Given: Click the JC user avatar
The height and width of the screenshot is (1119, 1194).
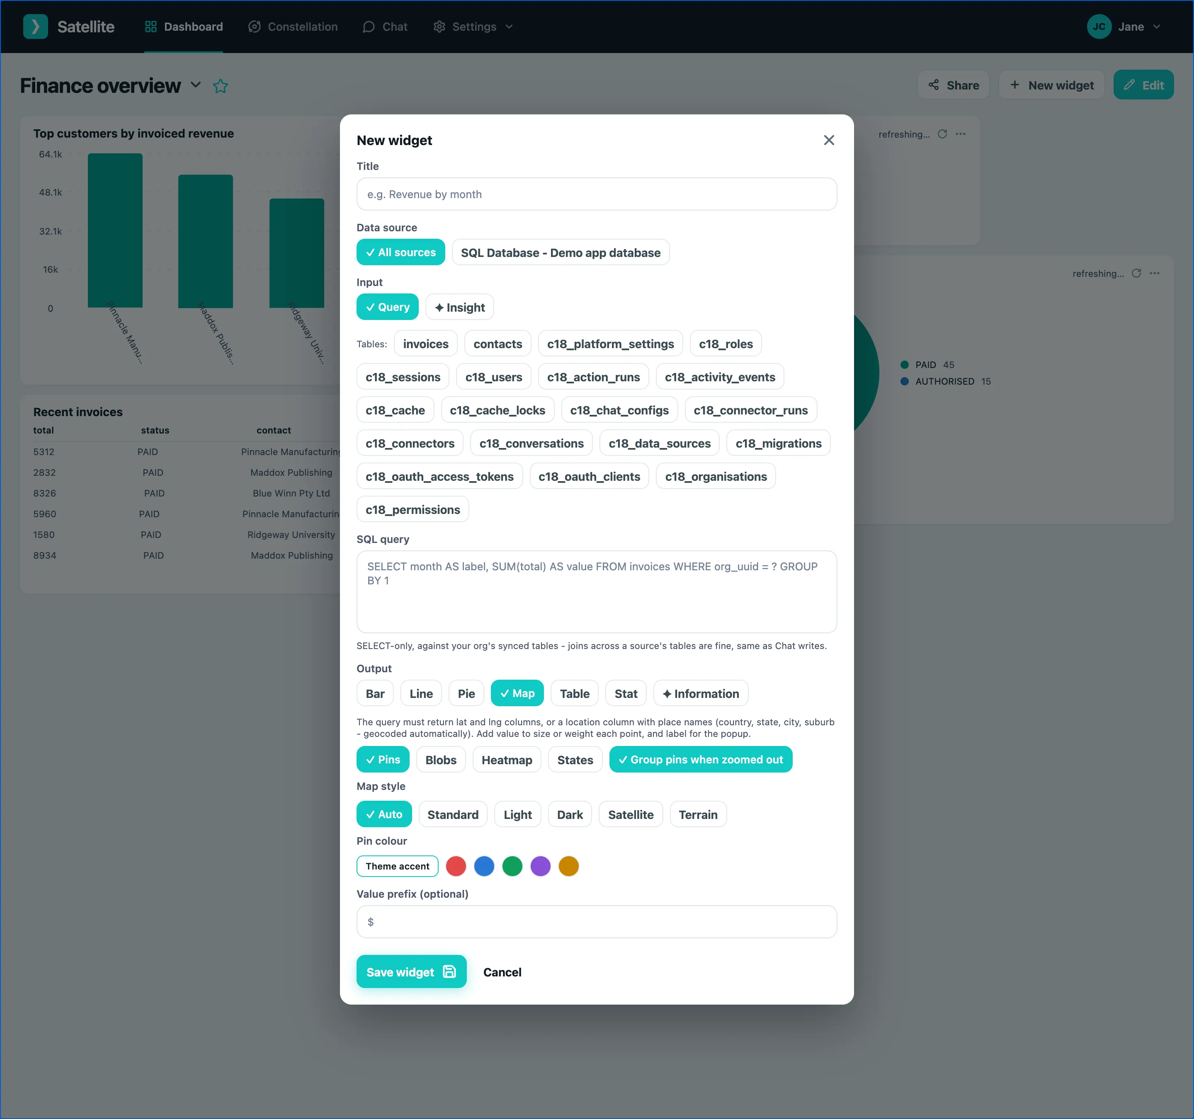Looking at the screenshot, I should (1099, 27).
